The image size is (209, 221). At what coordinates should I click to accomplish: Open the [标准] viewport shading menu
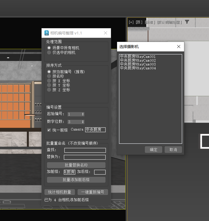pyautogui.click(x=150, y=22)
